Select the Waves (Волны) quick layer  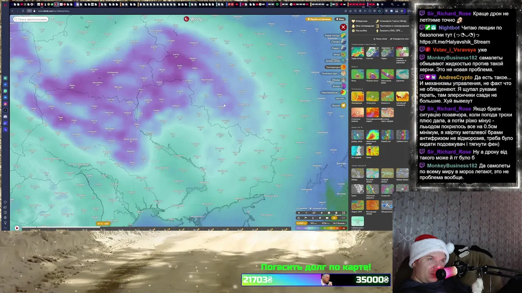(338, 86)
